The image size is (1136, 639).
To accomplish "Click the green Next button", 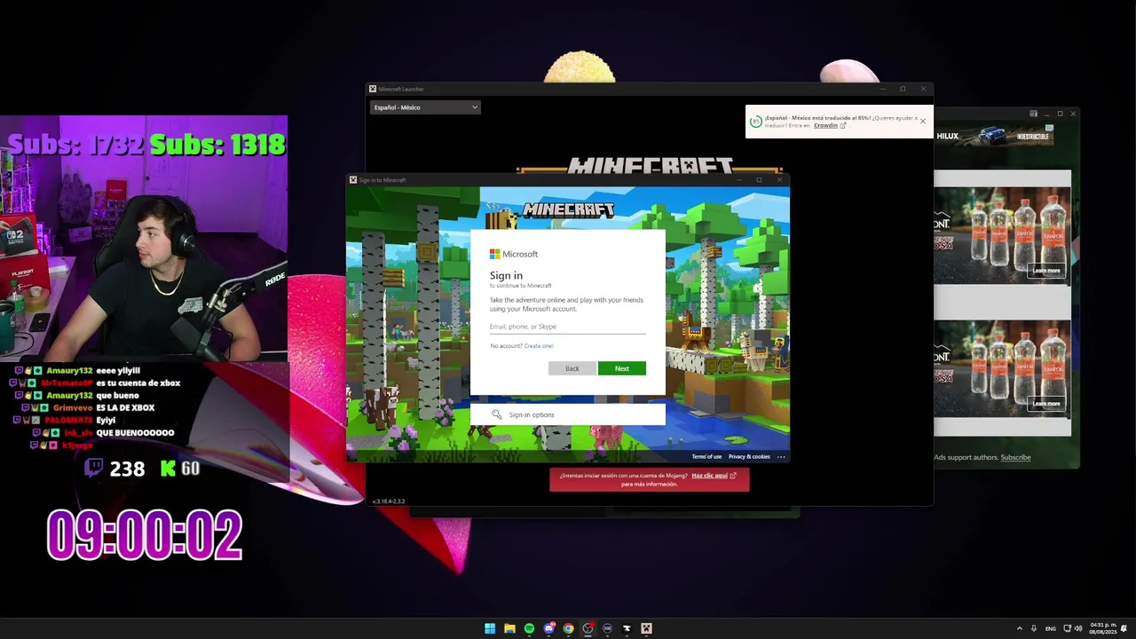I will tap(622, 368).
